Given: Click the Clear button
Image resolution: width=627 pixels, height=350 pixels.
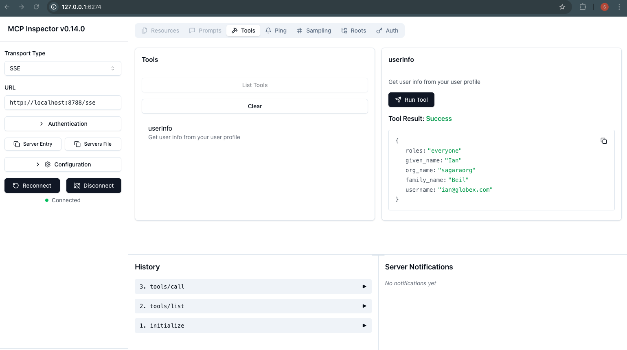Looking at the screenshot, I should [x=255, y=106].
